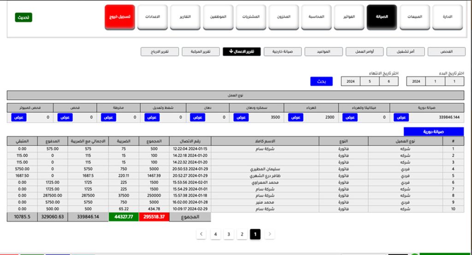Click the red تسجيل خروج logout button
Screen dimensions: 472x255
[119, 17]
